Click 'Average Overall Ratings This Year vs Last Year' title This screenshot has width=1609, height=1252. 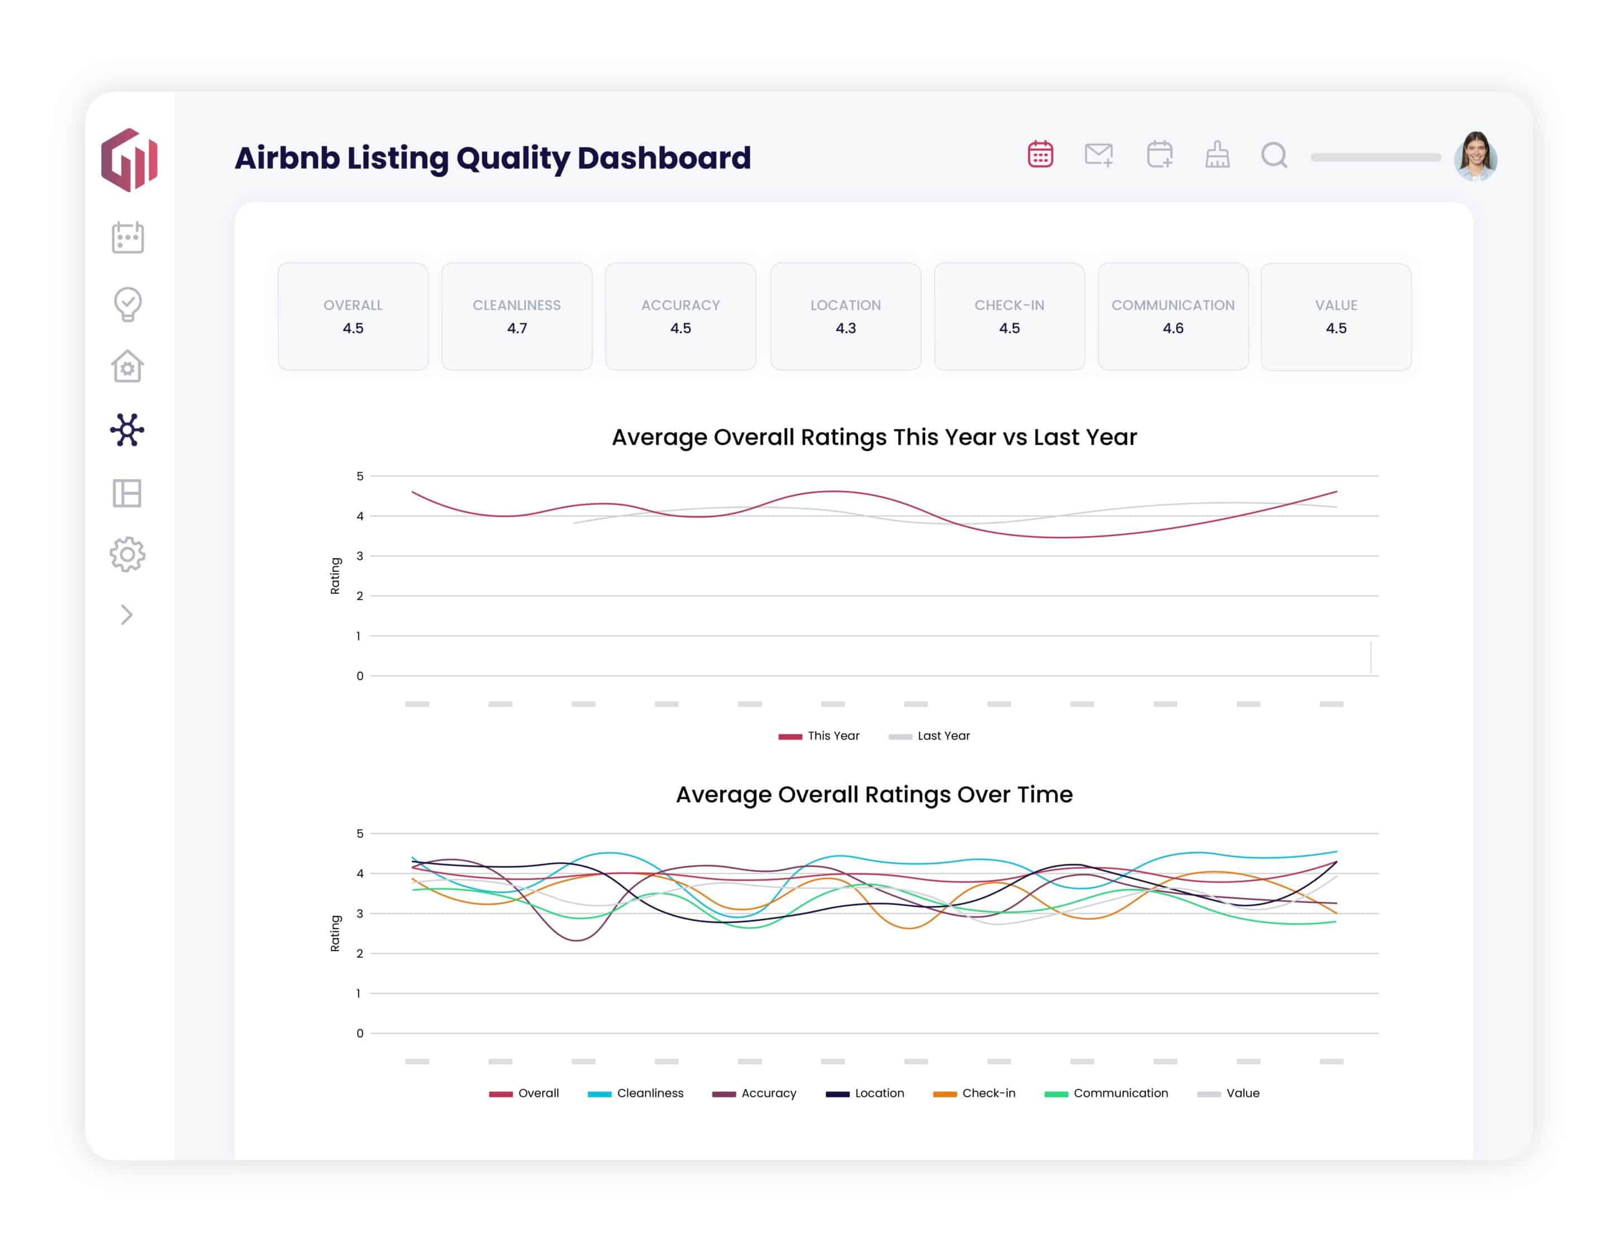874,437
